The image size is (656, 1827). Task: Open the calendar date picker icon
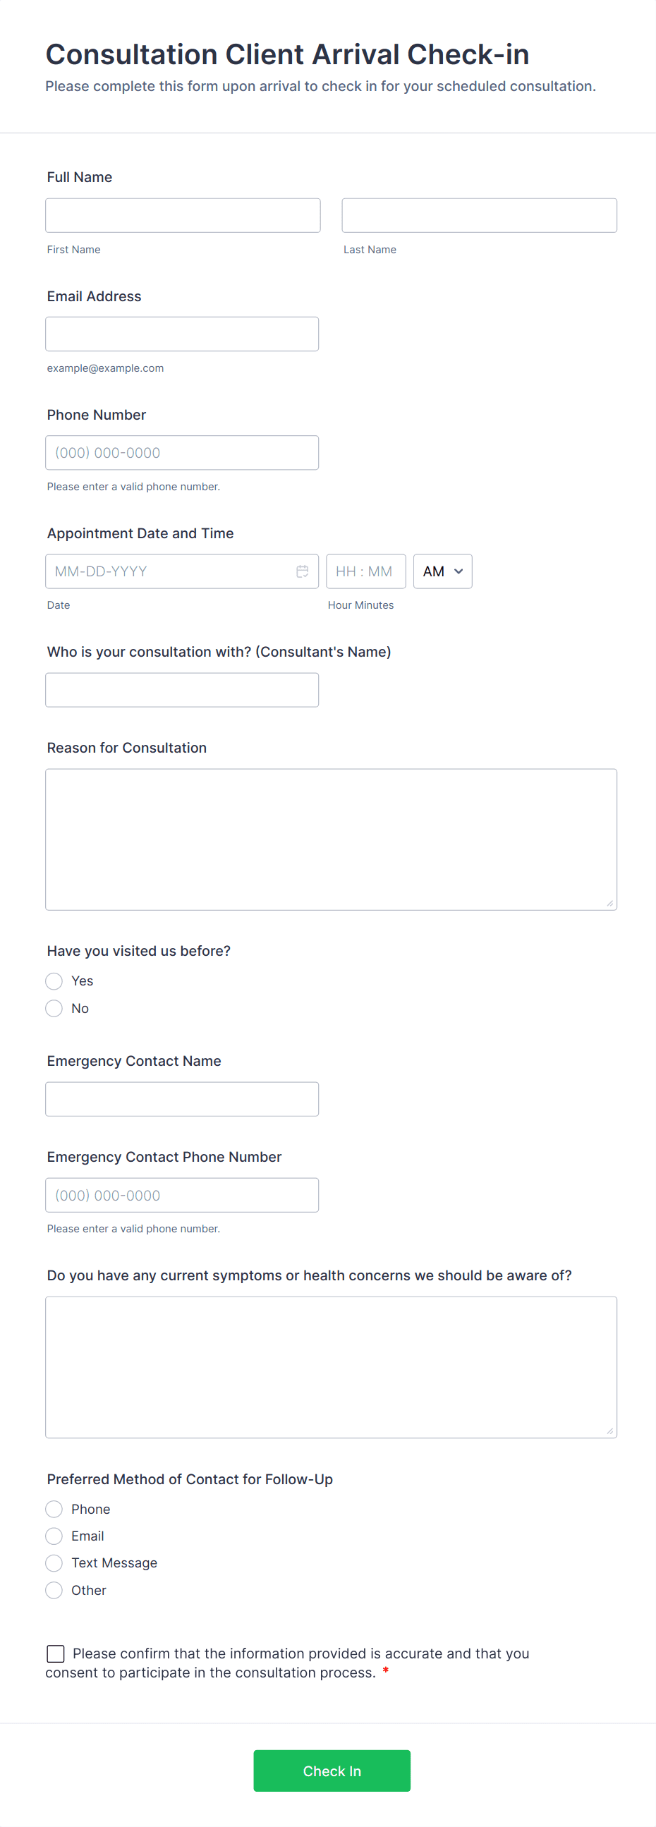(302, 571)
